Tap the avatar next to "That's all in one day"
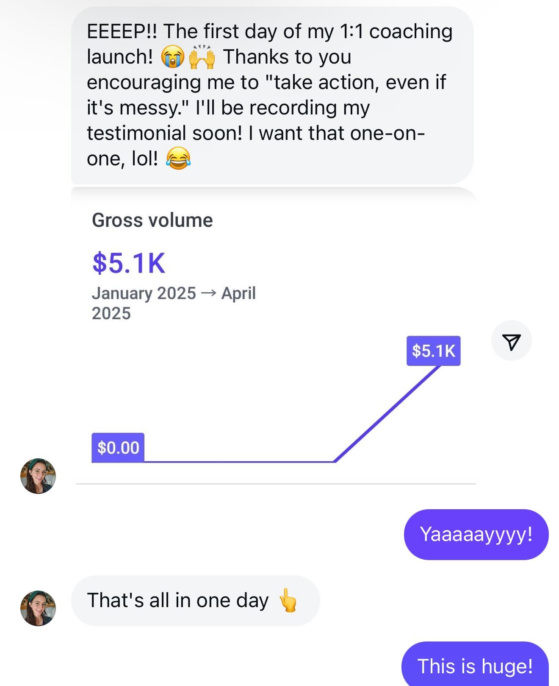559x686 pixels. 38,608
